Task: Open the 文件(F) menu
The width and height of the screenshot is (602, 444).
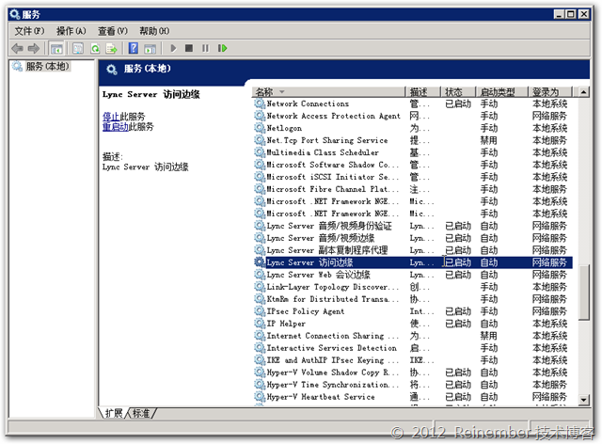Action: pyautogui.click(x=29, y=31)
